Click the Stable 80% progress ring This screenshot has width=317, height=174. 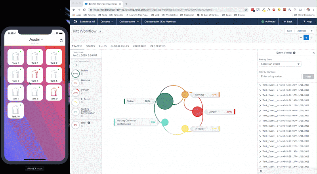pos(75,74)
